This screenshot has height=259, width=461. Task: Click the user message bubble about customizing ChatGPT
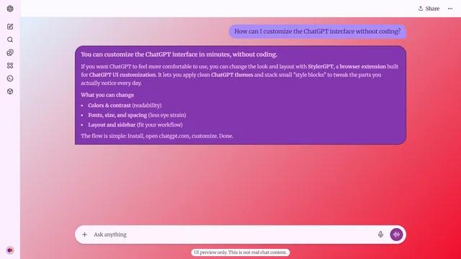(x=318, y=32)
